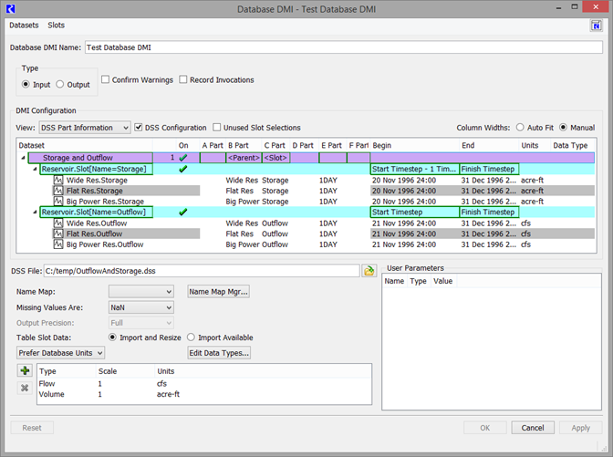Click the delete unit X icon
The width and height of the screenshot is (613, 457).
(x=25, y=388)
